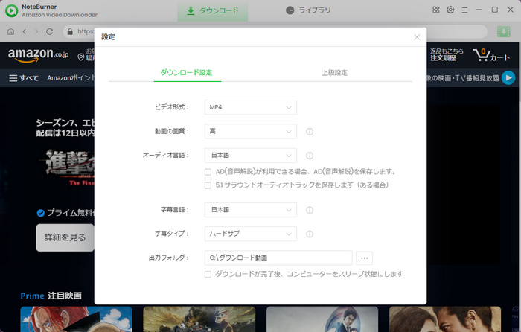
Task: Select the ダウンロード main tab
Action: tap(213, 10)
